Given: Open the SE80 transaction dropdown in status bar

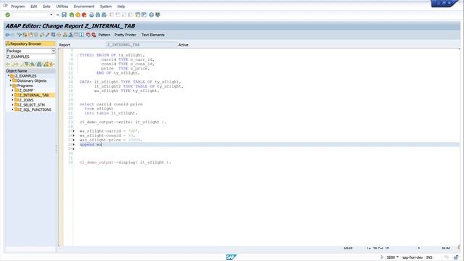Looking at the screenshot, I should (397, 257).
